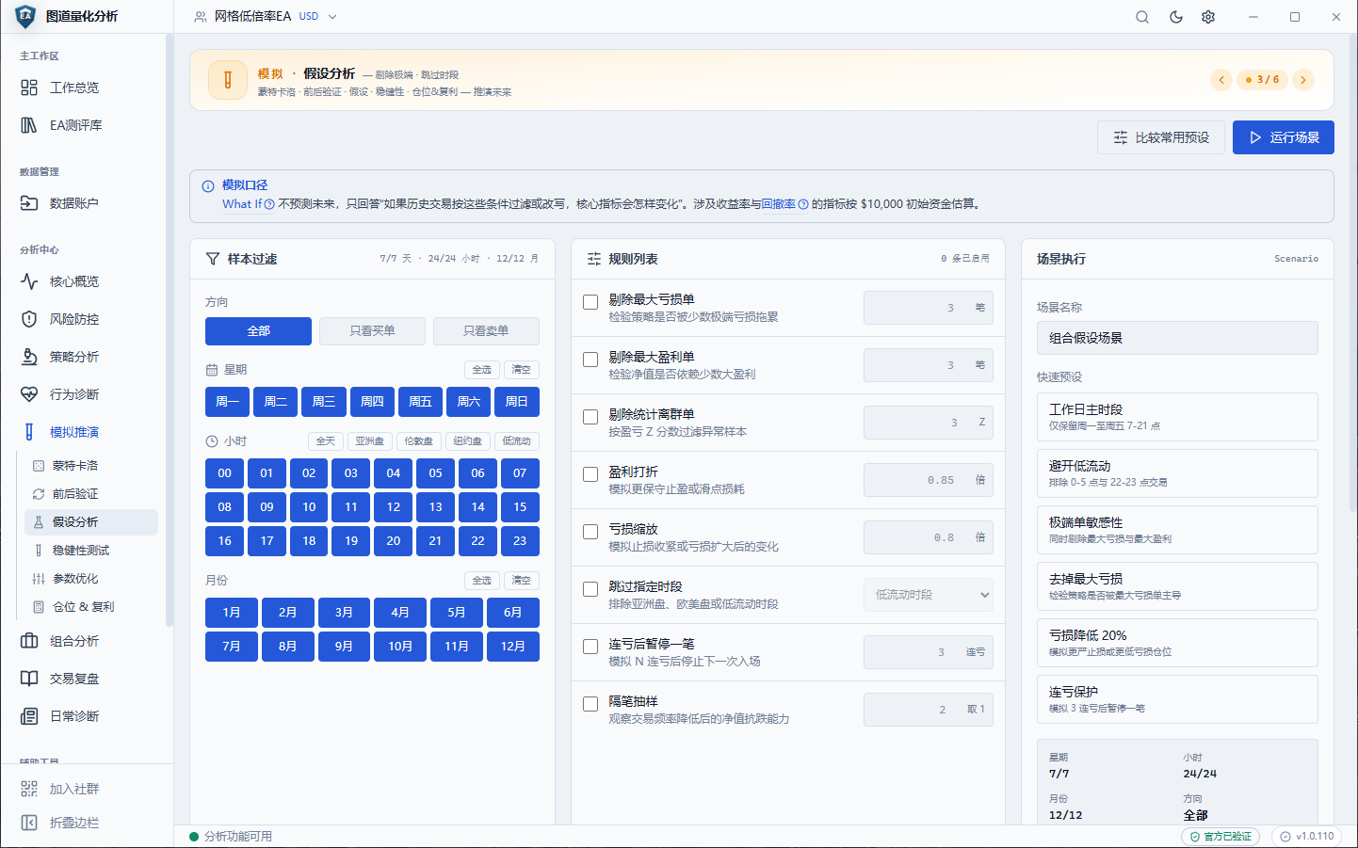The width and height of the screenshot is (1358, 848).
Task: Choose preset 去掉最大亏损
Action: (1177, 586)
